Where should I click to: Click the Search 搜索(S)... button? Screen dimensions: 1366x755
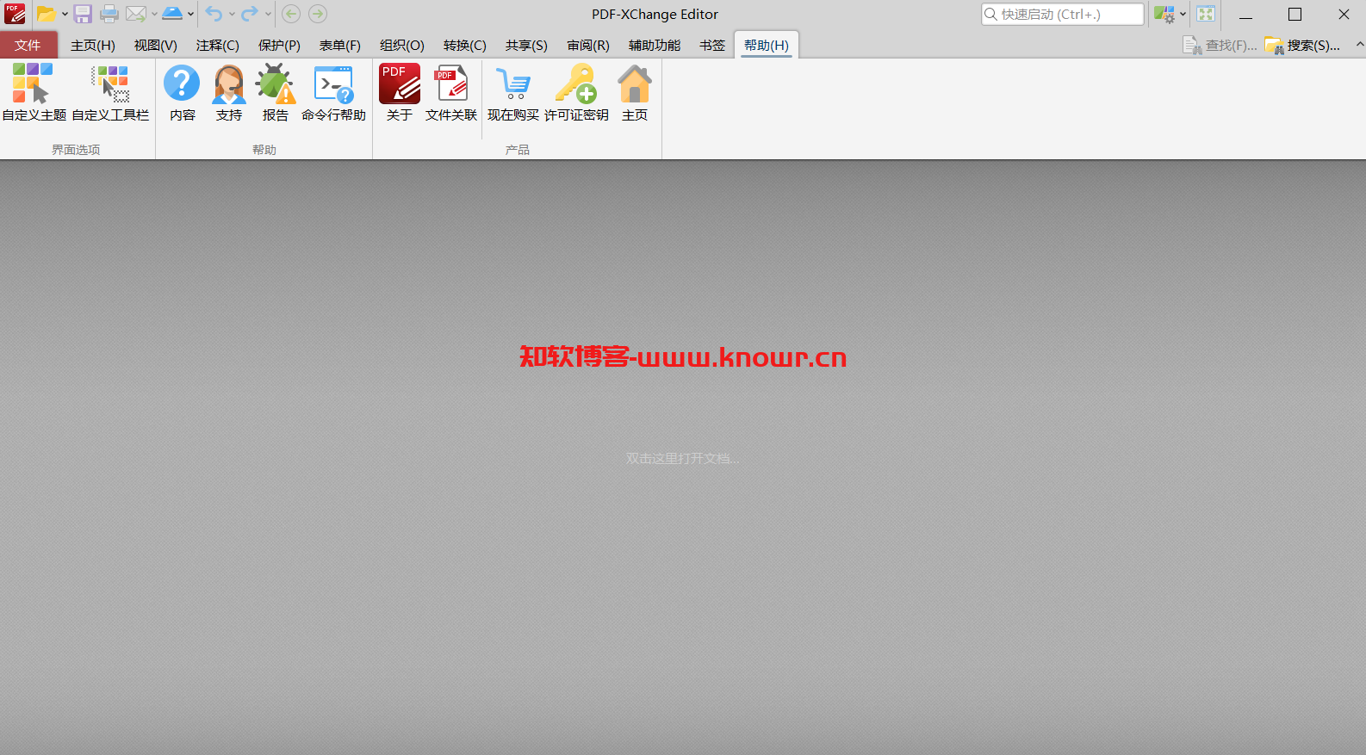pyautogui.click(x=1302, y=45)
